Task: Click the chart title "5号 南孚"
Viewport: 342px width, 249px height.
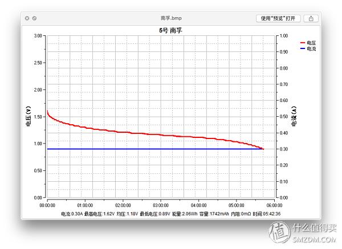Action: click(x=170, y=30)
